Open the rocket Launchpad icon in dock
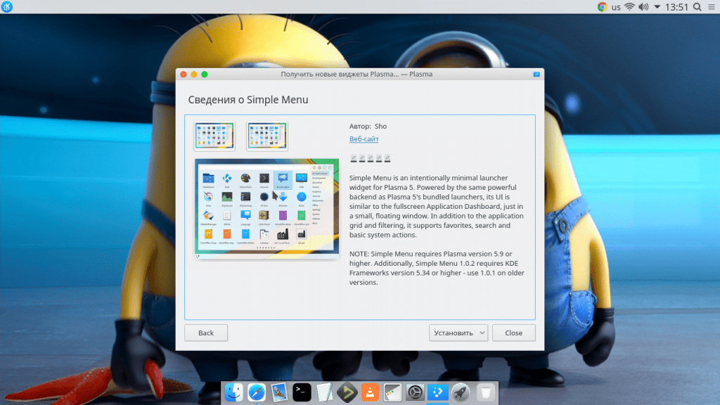Viewport: 720px width, 405px height. [x=461, y=392]
